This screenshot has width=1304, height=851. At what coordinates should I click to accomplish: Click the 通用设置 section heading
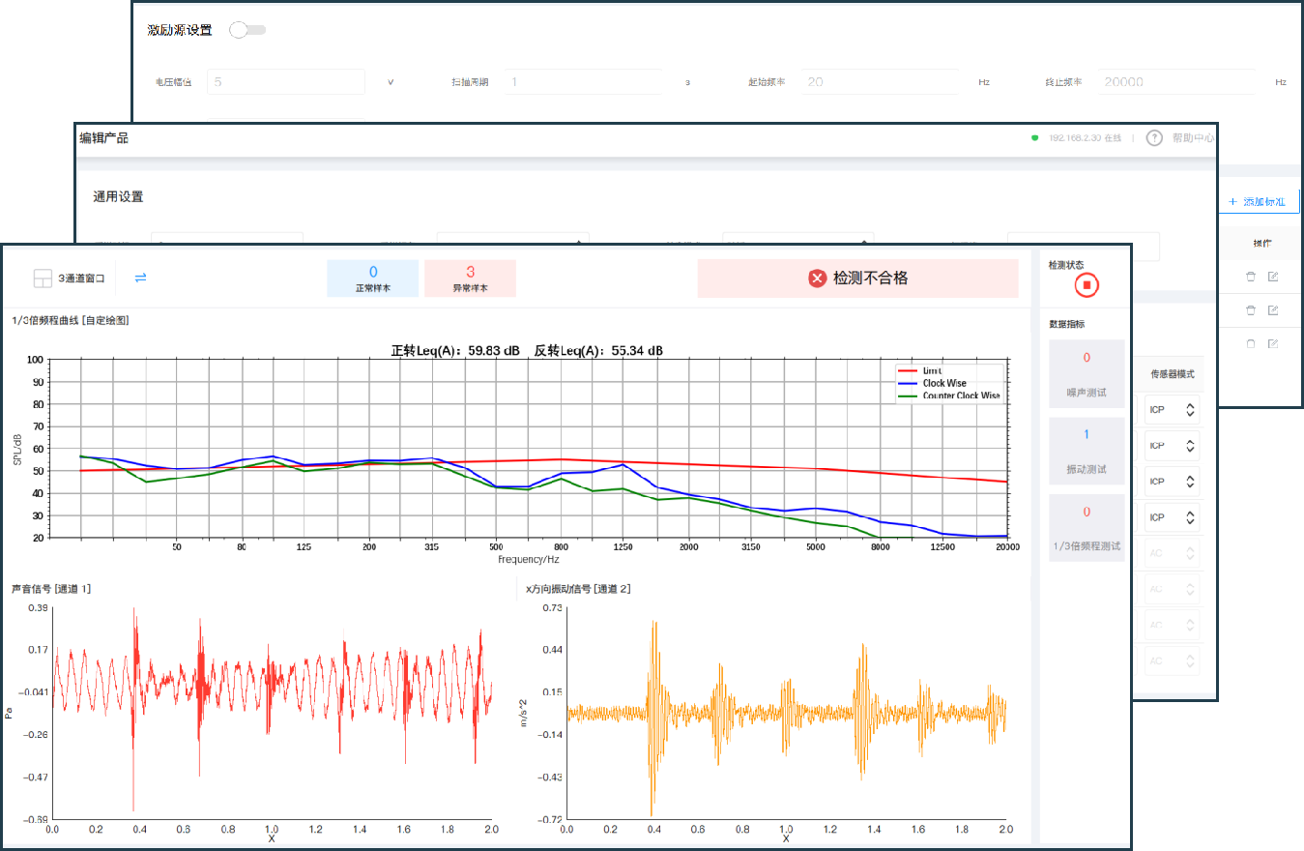(x=118, y=196)
